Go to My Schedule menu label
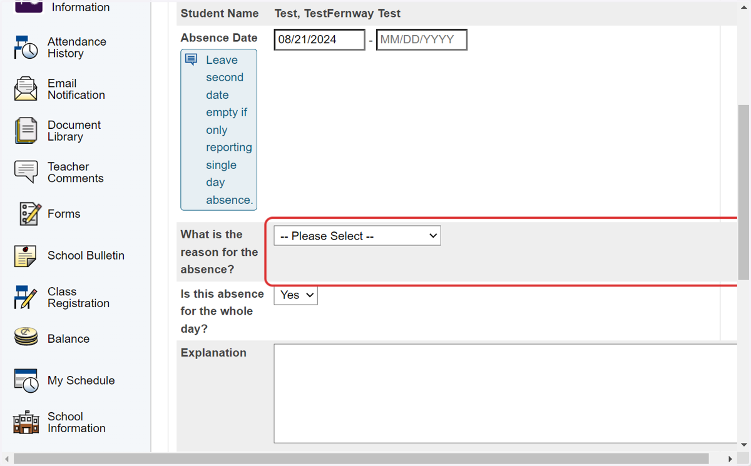This screenshot has height=466, width=751. point(81,380)
